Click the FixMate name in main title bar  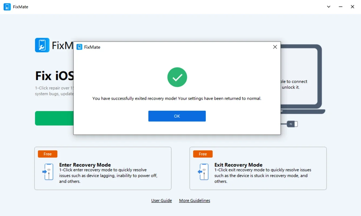tap(21, 7)
